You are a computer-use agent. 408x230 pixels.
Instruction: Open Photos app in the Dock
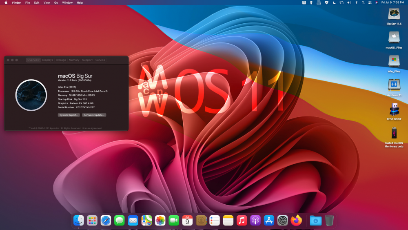click(160, 221)
